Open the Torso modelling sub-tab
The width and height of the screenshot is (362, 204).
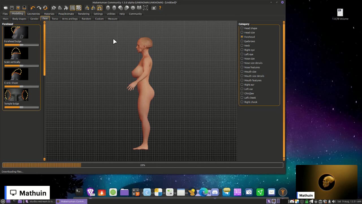[55, 19]
